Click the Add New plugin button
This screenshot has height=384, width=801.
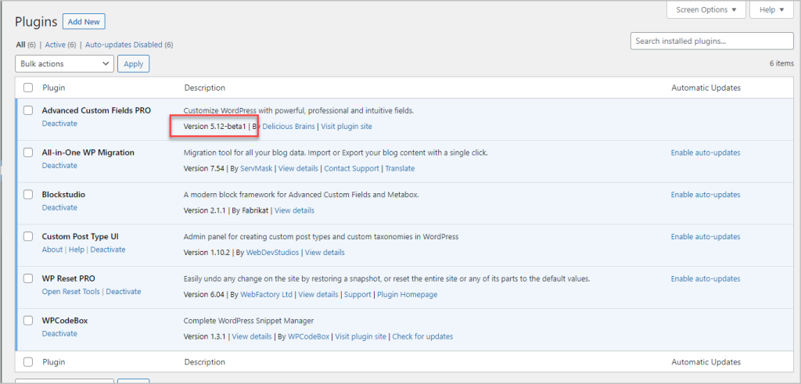[84, 22]
